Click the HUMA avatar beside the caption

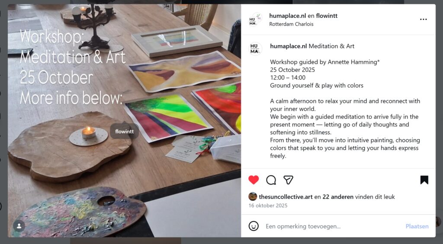(255, 48)
